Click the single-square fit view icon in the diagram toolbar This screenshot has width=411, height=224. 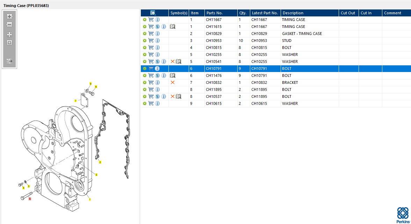(x=9, y=43)
